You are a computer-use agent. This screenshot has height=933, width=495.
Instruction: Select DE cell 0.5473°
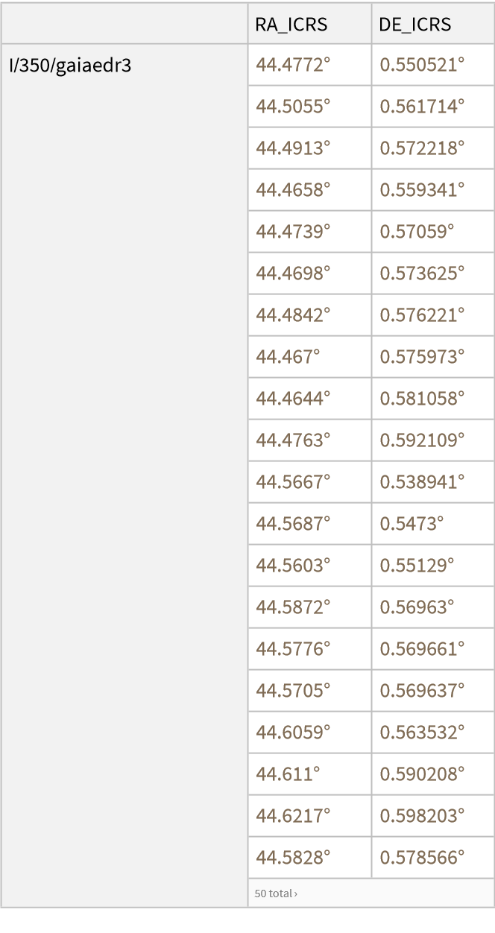(x=412, y=524)
